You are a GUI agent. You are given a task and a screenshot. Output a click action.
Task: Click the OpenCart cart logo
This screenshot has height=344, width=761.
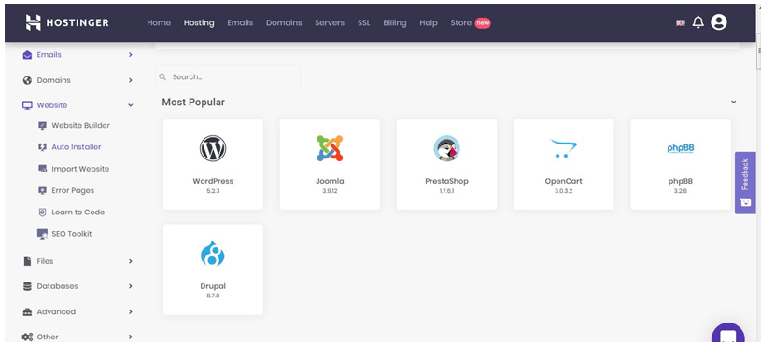(x=563, y=148)
